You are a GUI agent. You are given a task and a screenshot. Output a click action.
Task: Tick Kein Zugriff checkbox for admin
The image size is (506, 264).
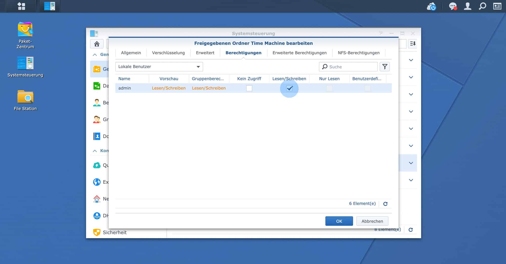point(249,88)
